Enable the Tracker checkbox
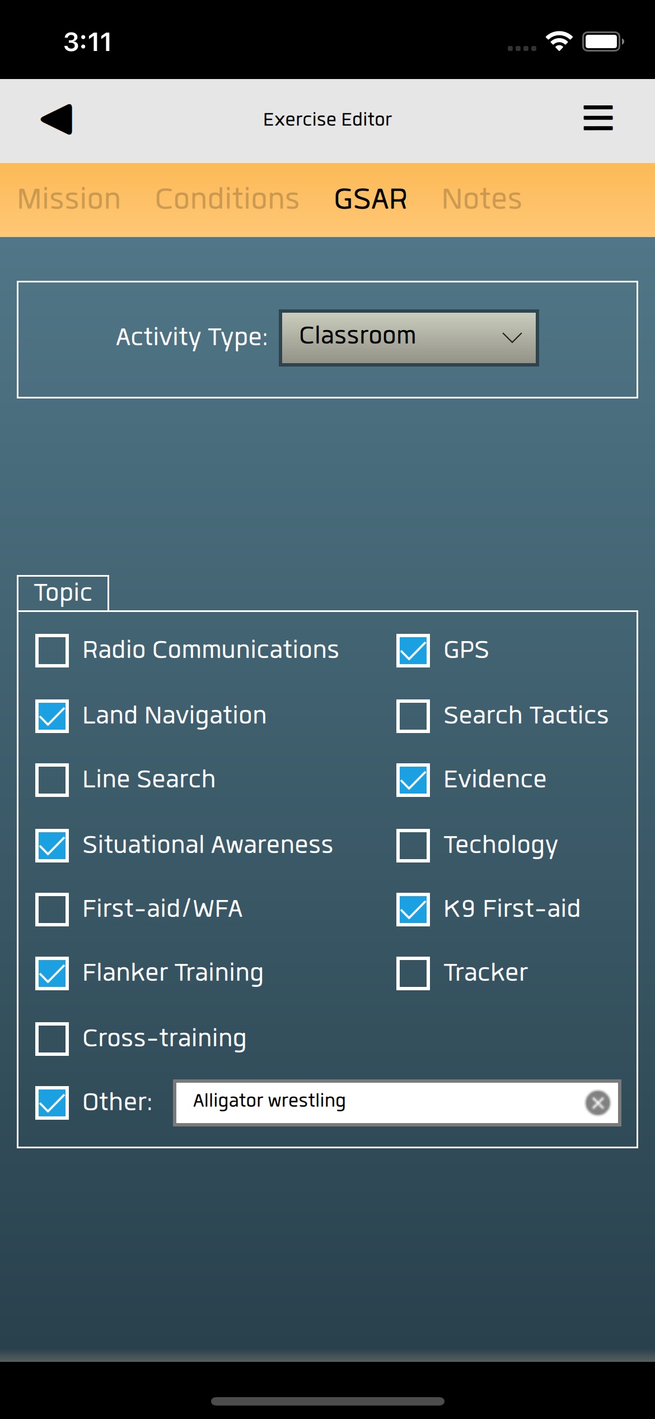The width and height of the screenshot is (655, 1419). click(413, 973)
